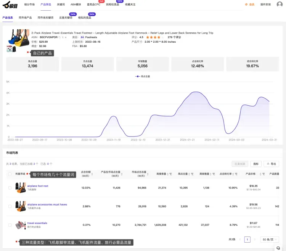The image size is (286, 251).
Task: Click the 导出 export button
Action: [271, 164]
